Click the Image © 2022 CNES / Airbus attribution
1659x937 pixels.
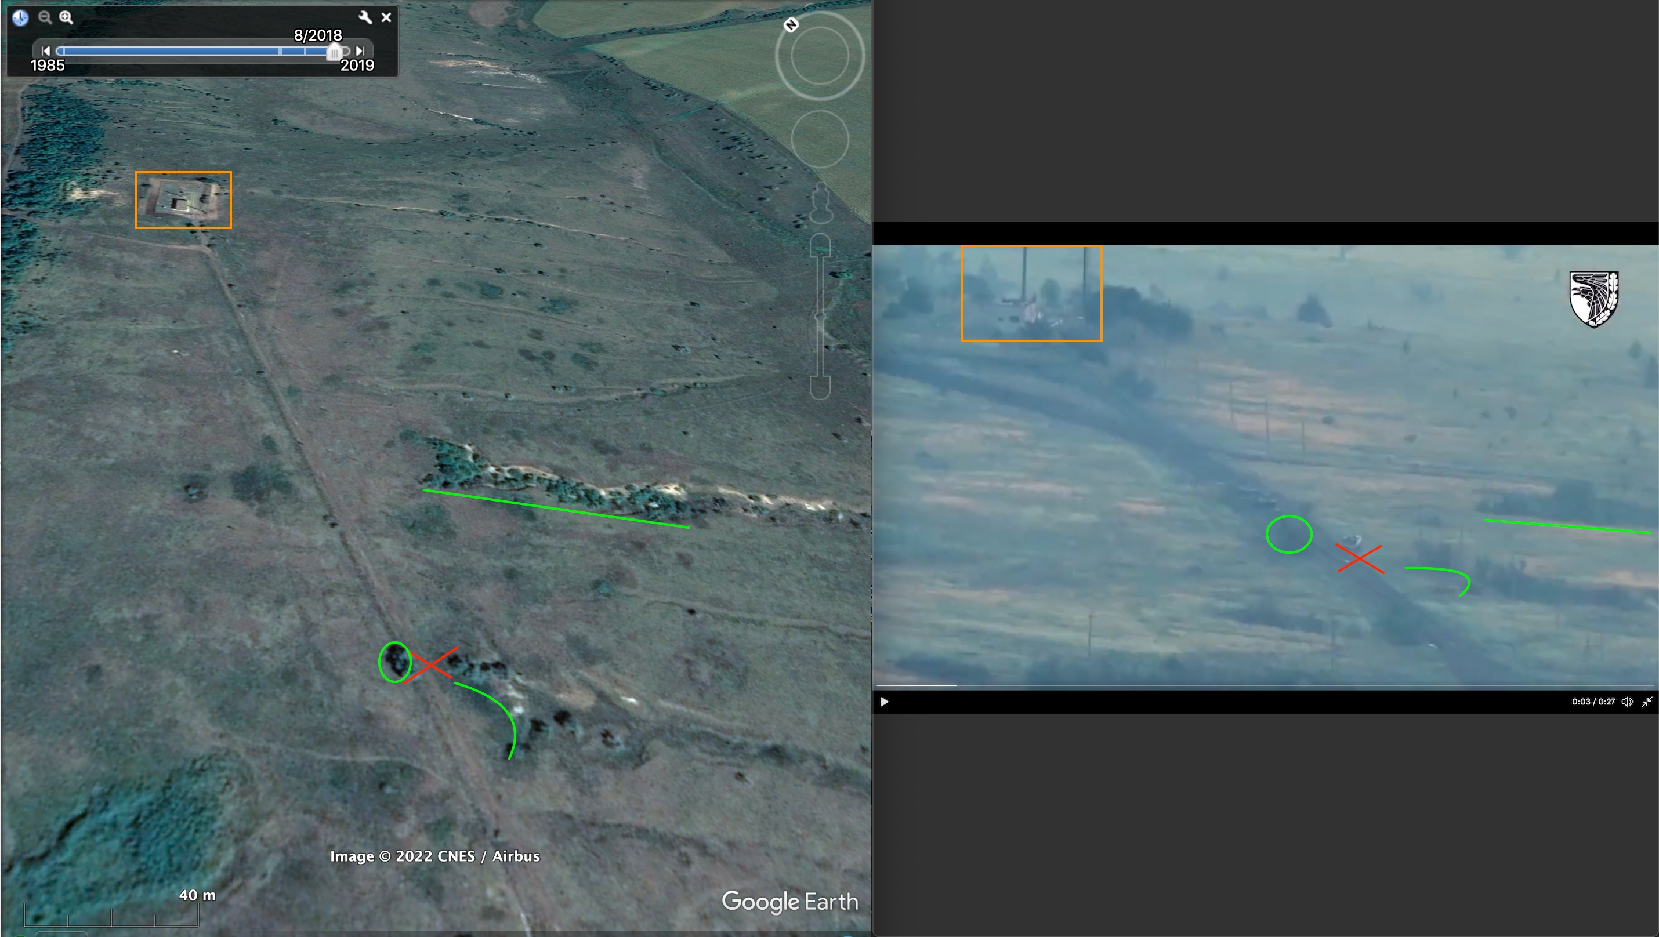click(x=434, y=856)
